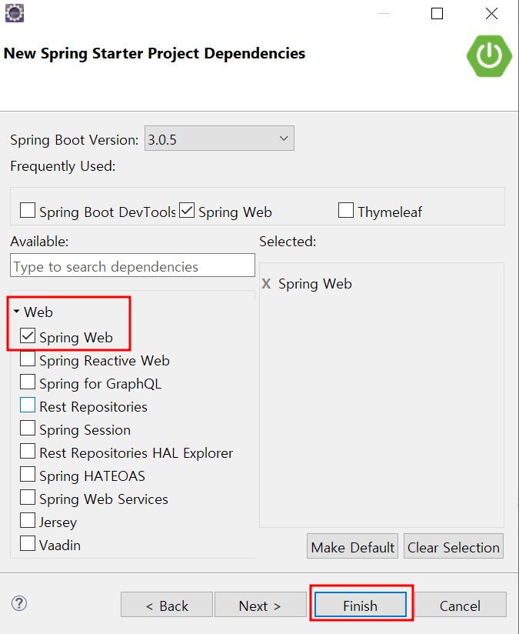Select the Vaadin checkbox
Image resolution: width=519 pixels, height=634 pixels.
[28, 543]
